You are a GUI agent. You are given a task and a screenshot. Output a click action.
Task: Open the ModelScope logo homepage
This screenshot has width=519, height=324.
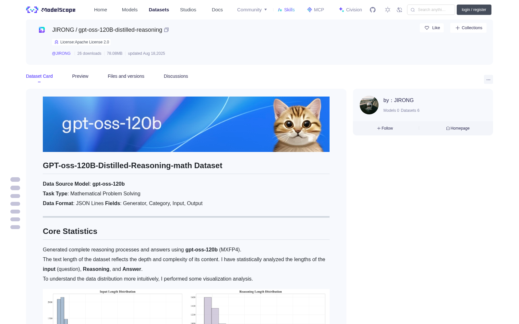coord(51,10)
